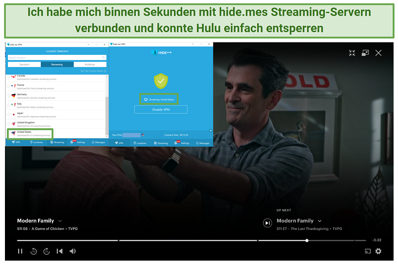Select United States streaming location
This screenshot has width=398, height=265.
(x=56, y=133)
